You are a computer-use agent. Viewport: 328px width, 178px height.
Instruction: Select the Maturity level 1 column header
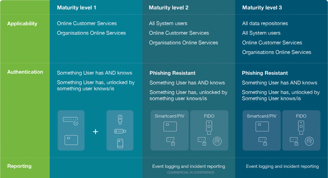coord(77,8)
